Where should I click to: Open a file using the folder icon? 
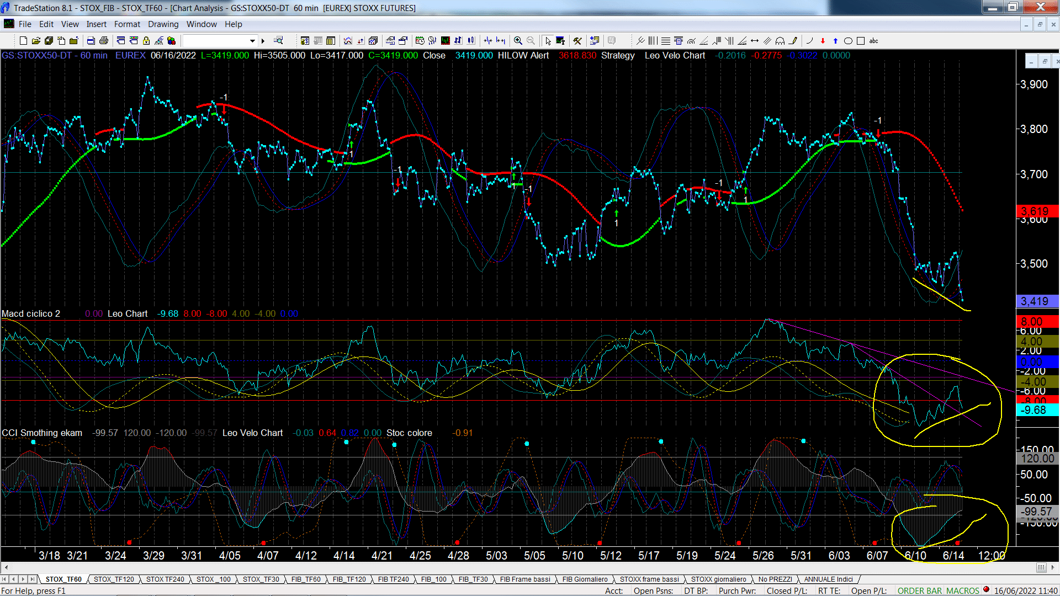coord(36,41)
